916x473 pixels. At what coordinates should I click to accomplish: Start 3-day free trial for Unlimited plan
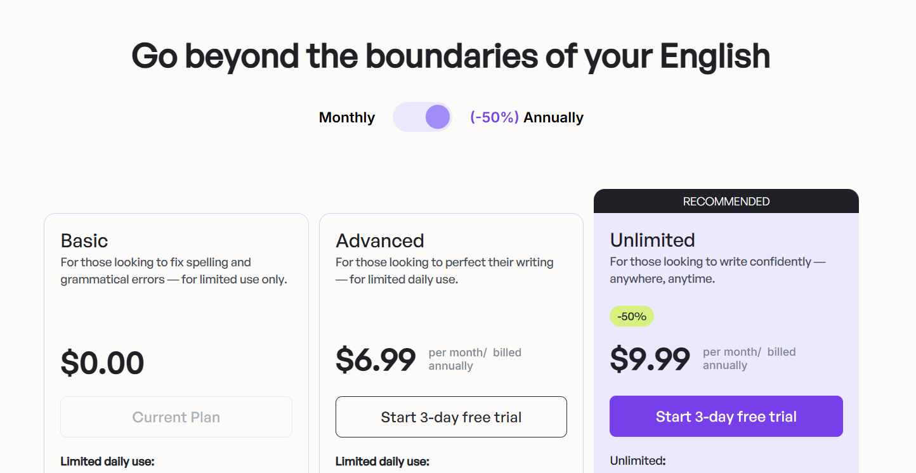(x=726, y=417)
